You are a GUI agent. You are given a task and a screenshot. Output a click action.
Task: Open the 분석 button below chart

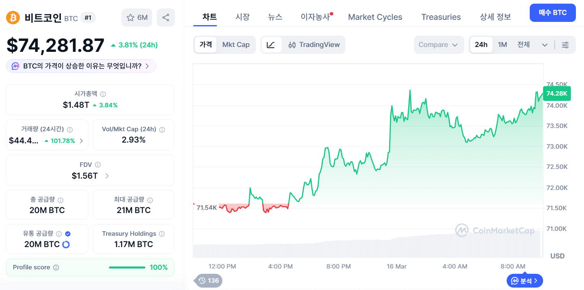[524, 280]
